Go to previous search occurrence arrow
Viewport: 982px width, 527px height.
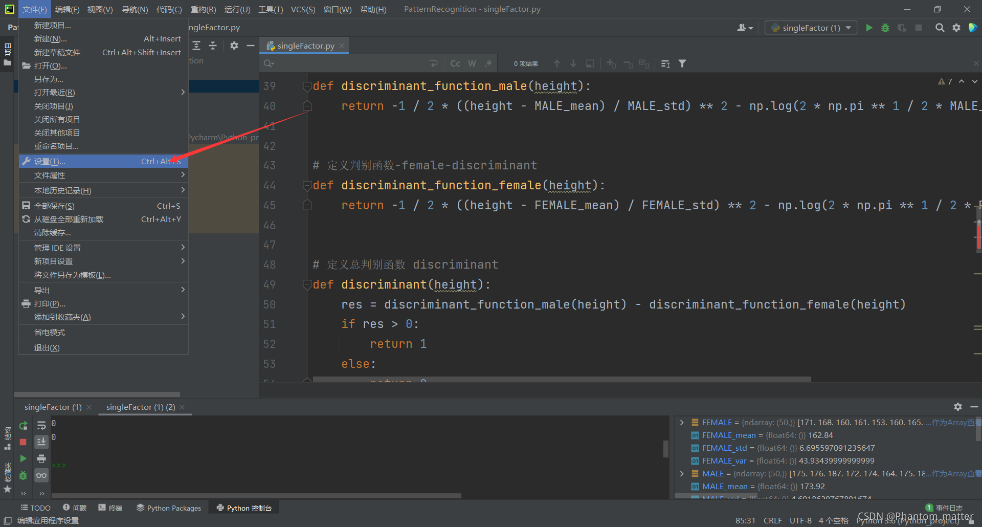point(557,63)
